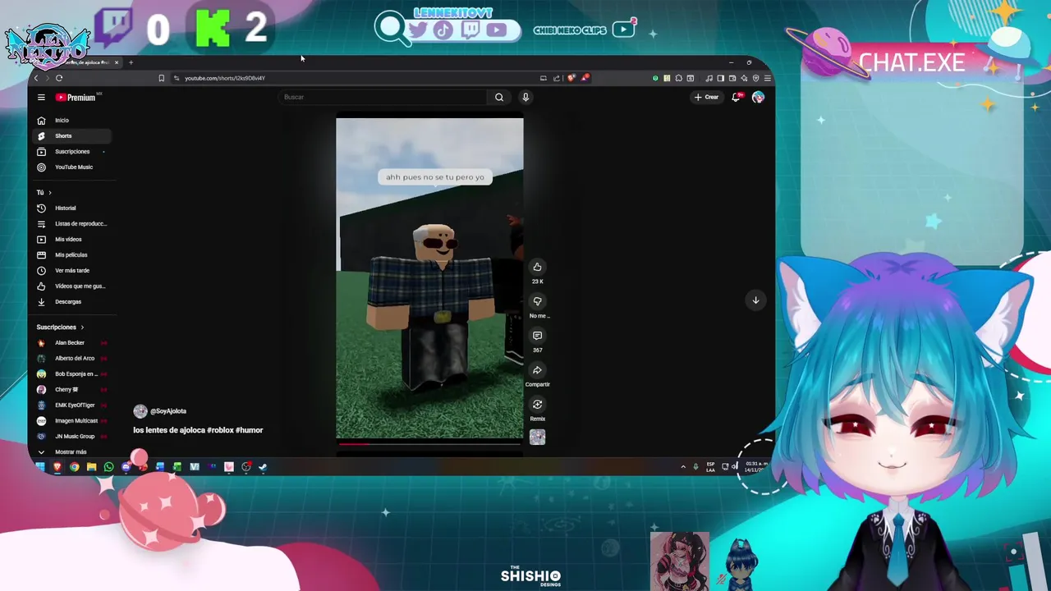Click the music note extension icon
1051x591 pixels.
click(709, 78)
